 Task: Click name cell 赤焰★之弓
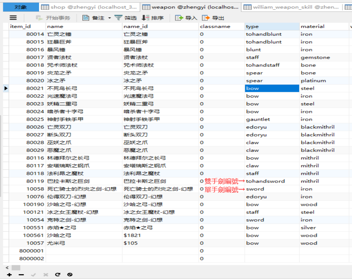84,228
